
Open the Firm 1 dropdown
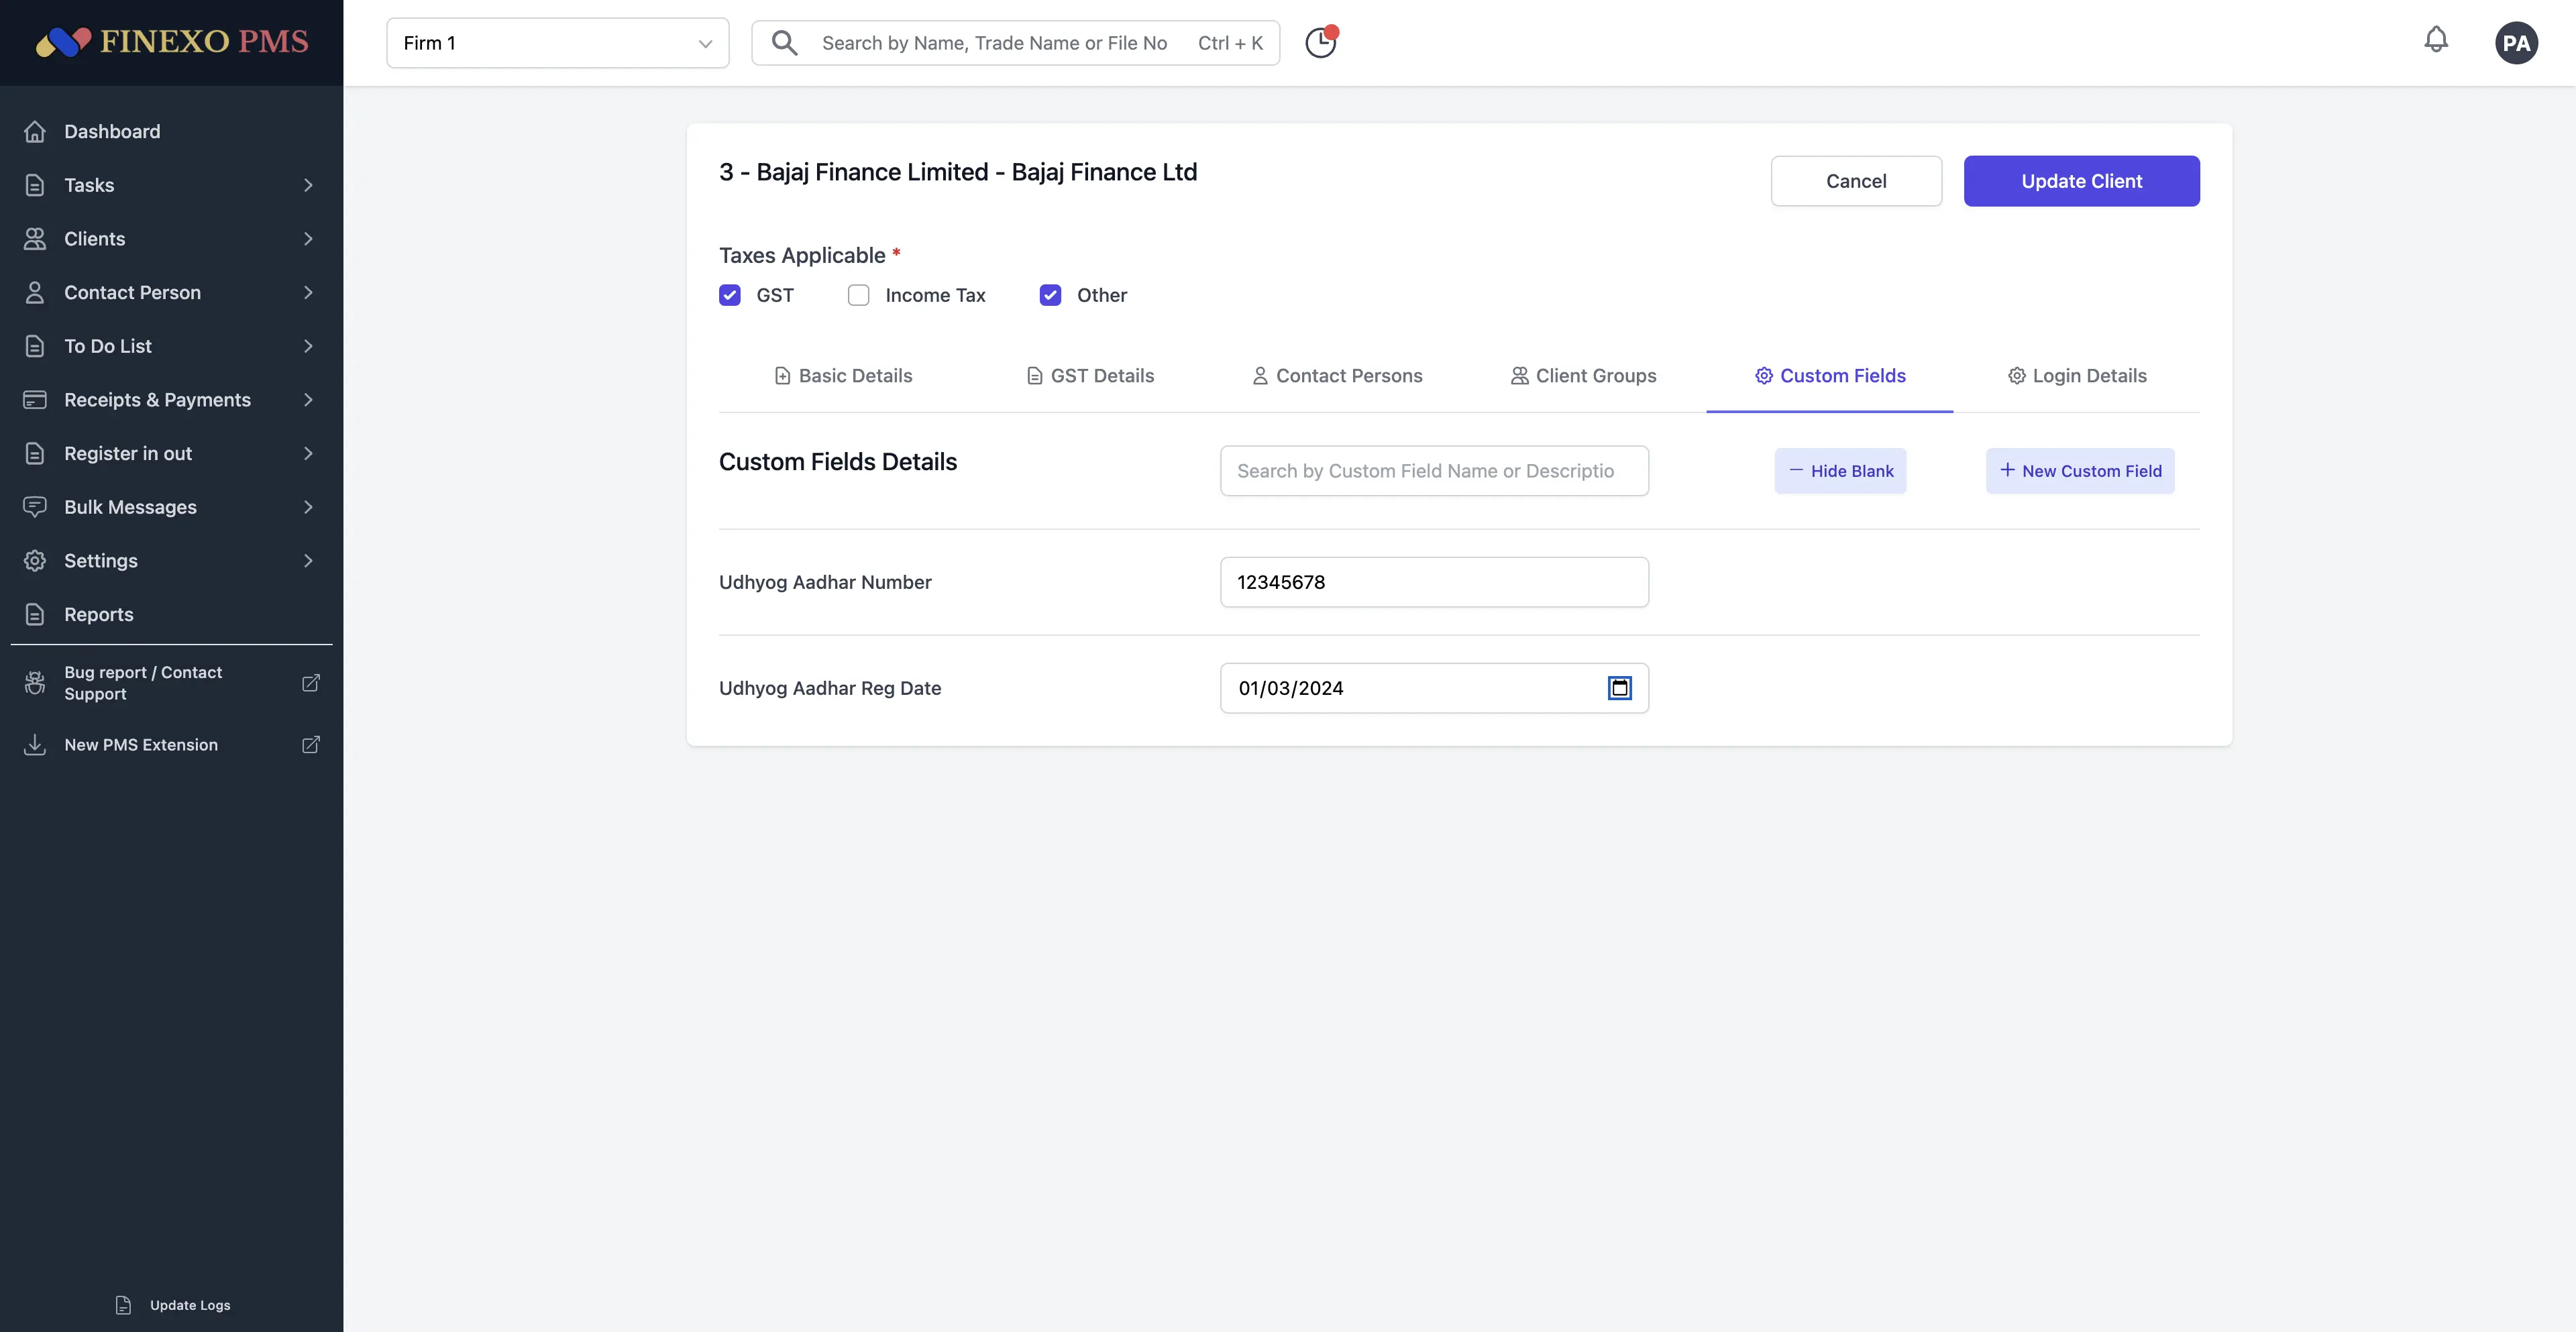pyautogui.click(x=558, y=43)
